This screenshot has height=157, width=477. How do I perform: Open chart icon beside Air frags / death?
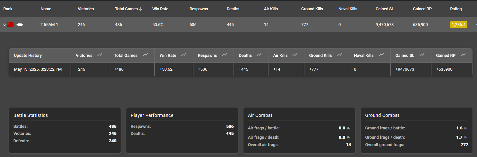click(348, 137)
